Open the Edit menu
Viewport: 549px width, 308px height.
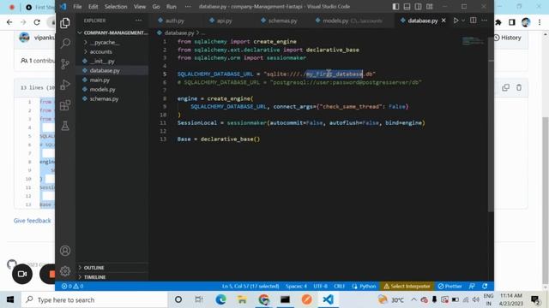[94, 7]
